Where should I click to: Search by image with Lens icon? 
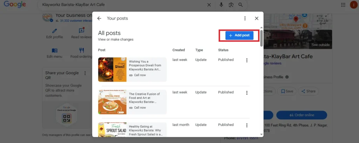tap(231, 5)
